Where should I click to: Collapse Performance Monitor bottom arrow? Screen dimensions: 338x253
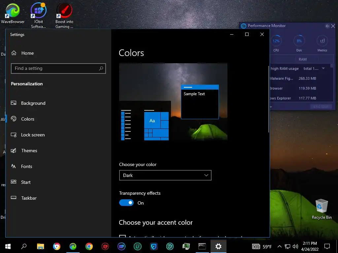(x=271, y=107)
